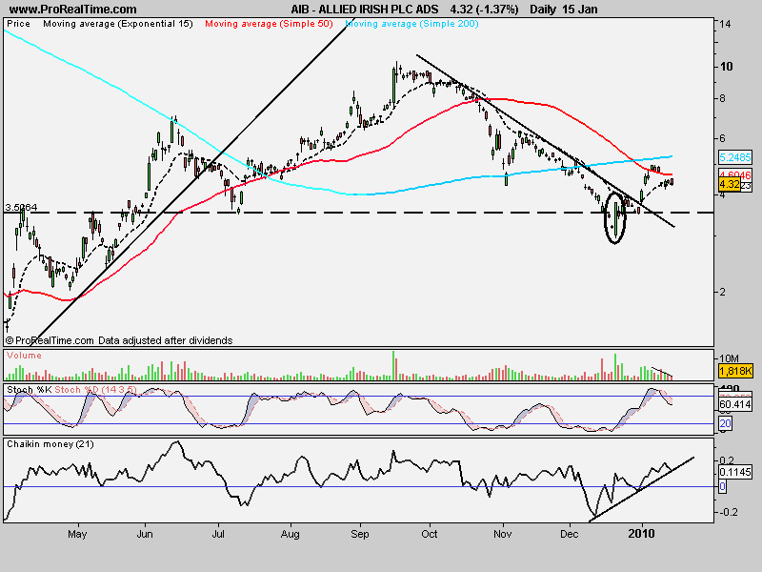Click the 3.5264 support level label
The height and width of the screenshot is (572, 762).
(21, 207)
